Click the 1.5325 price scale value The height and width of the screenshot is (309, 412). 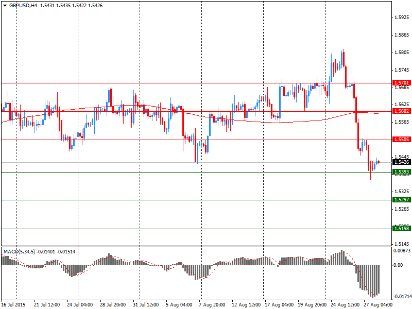(x=402, y=192)
